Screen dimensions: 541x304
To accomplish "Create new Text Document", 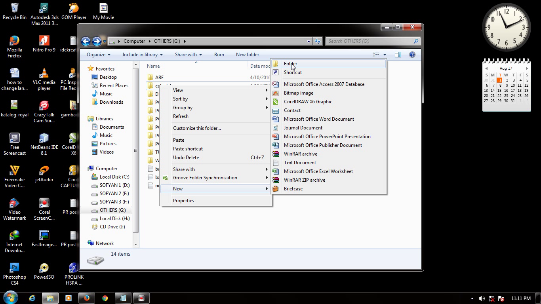I will pos(328,163).
